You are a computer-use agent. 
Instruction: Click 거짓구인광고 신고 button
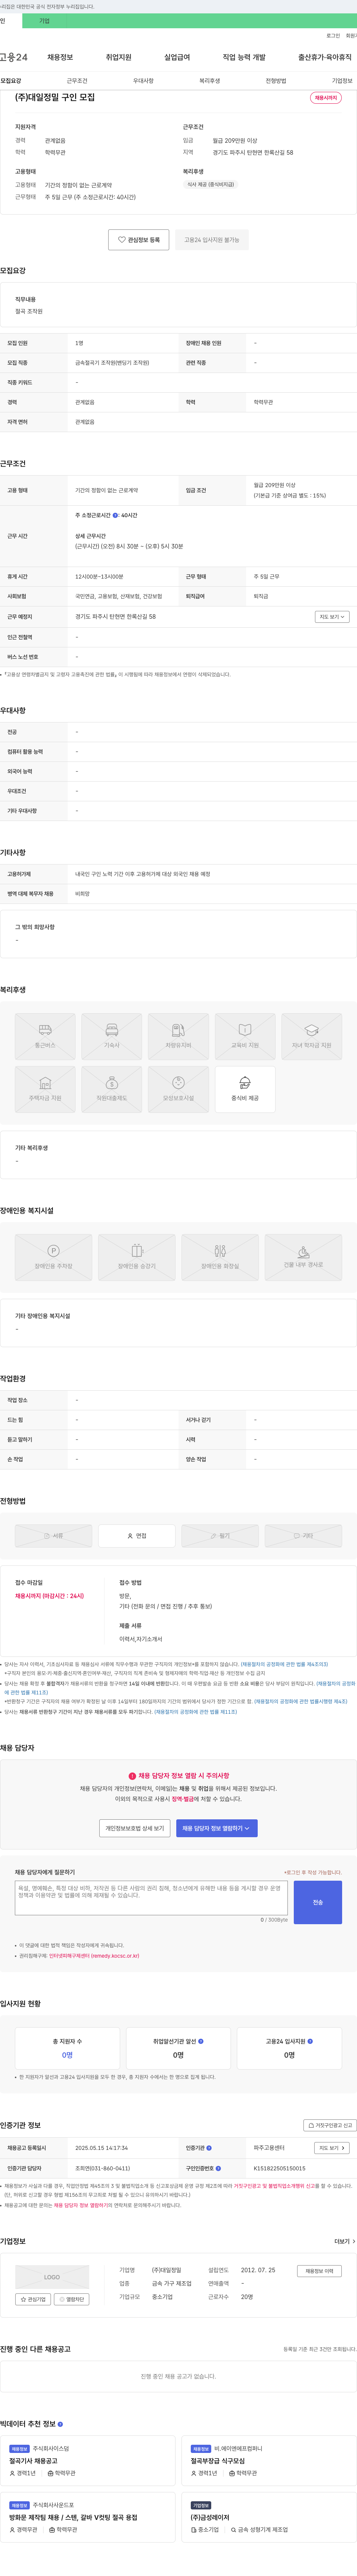point(330,2125)
